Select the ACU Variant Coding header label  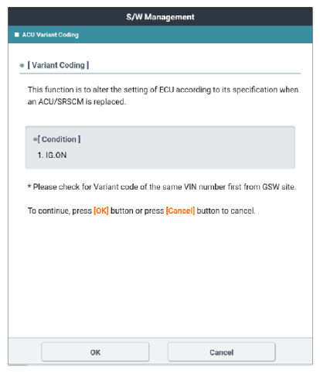point(50,35)
